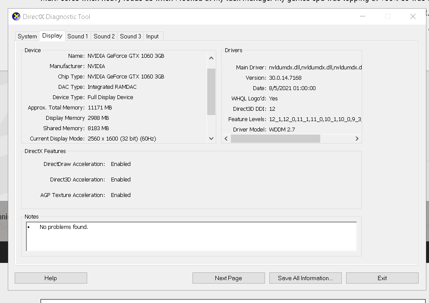The width and height of the screenshot is (429, 303).
Task: Click Full Display Device value
Action: [x=110, y=97]
